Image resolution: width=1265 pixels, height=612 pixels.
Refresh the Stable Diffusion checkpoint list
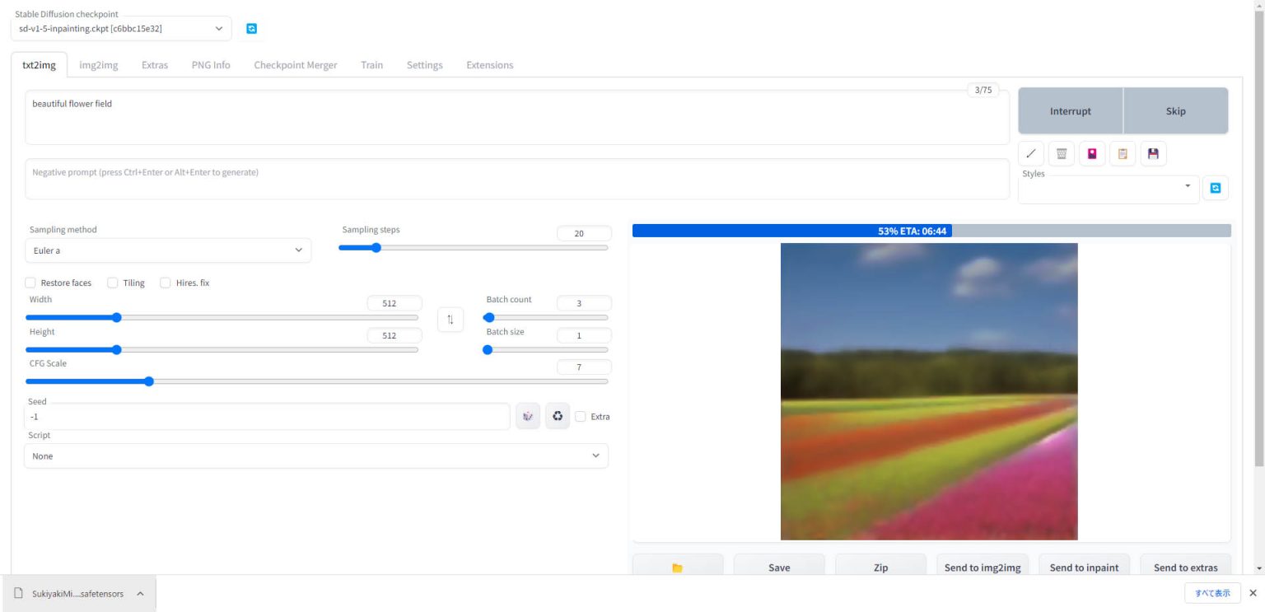pos(251,28)
